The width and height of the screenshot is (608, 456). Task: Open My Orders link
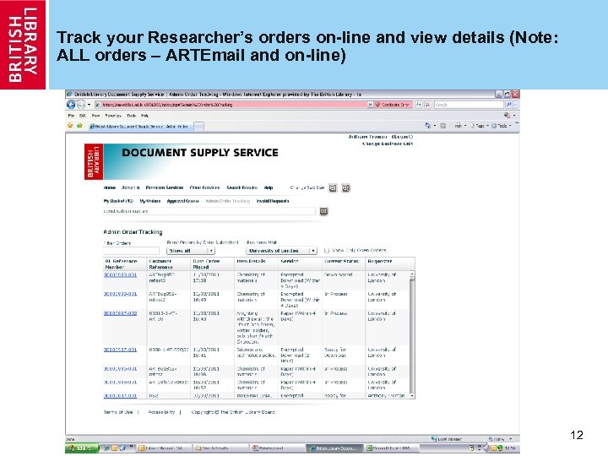150,201
